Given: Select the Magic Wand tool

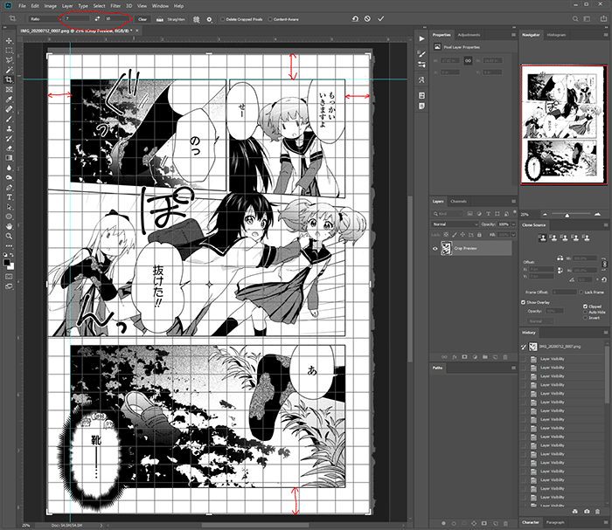Looking at the screenshot, I should pos(8,70).
